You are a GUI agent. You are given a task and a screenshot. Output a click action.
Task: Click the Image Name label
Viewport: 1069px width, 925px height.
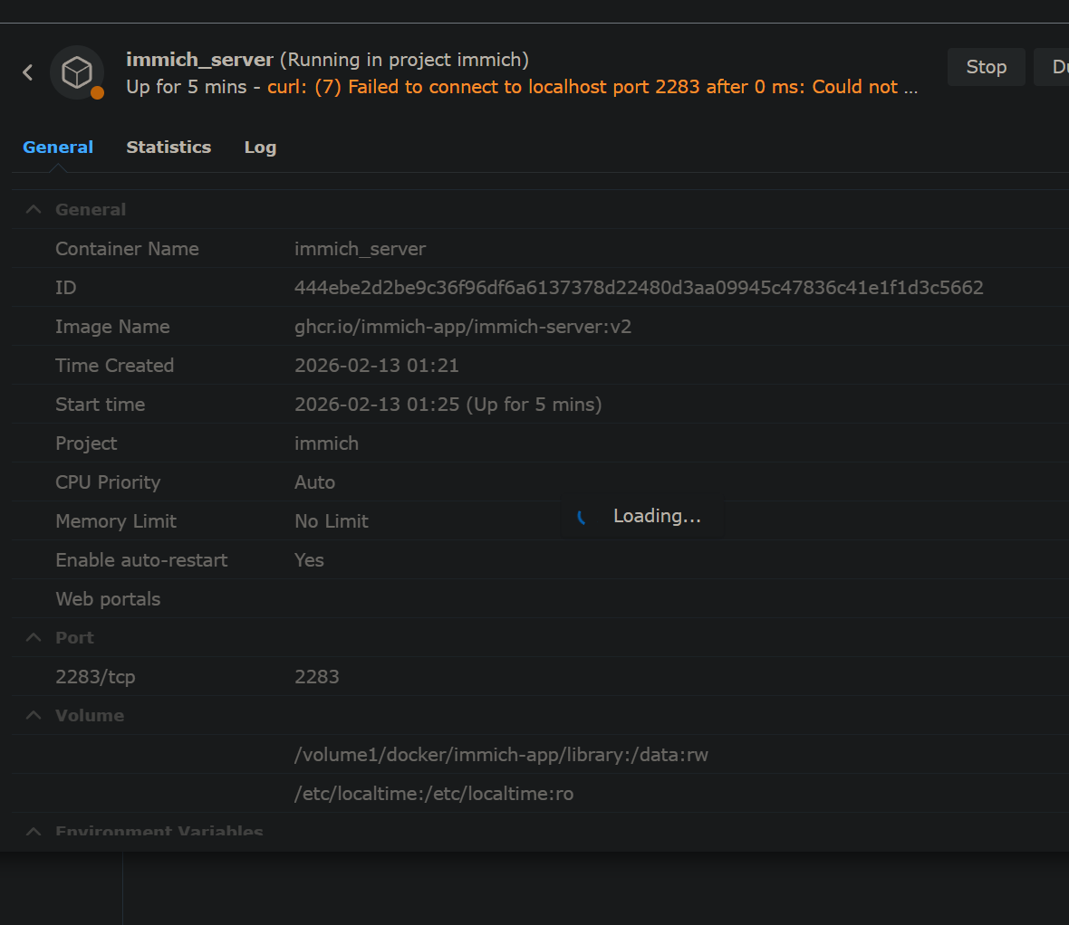pos(112,326)
